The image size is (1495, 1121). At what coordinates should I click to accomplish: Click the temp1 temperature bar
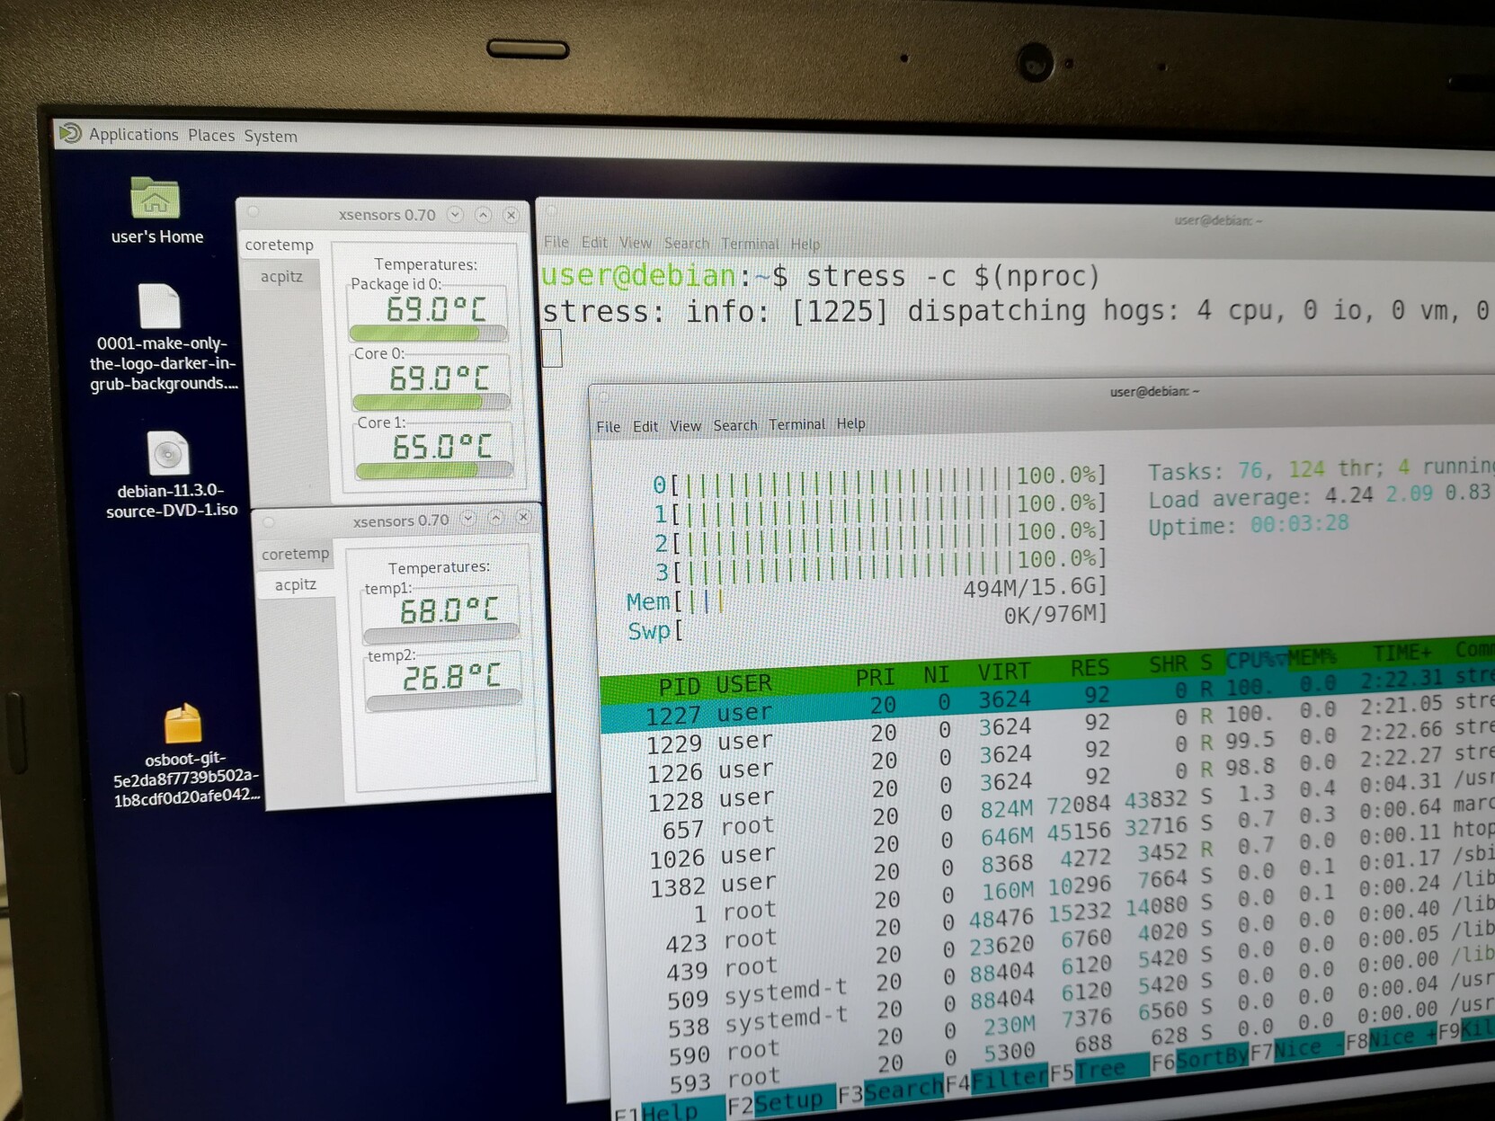[441, 633]
